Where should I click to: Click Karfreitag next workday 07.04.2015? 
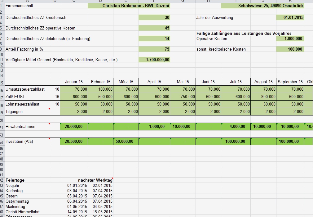point(101,191)
